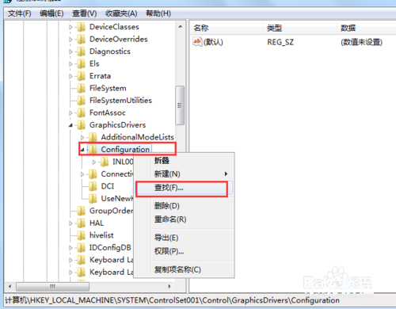396x309 pixels.
Task: Expand the DeviceOverrides key
Action: point(70,40)
